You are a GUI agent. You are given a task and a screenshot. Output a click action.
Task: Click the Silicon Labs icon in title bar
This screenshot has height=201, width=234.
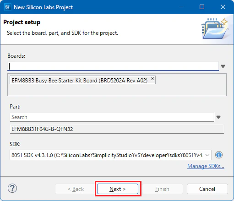[x=7, y=7]
